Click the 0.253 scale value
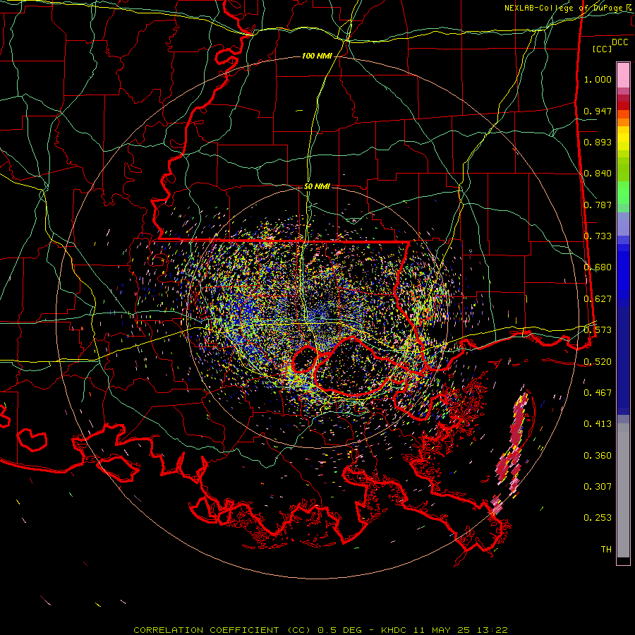 [x=598, y=518]
